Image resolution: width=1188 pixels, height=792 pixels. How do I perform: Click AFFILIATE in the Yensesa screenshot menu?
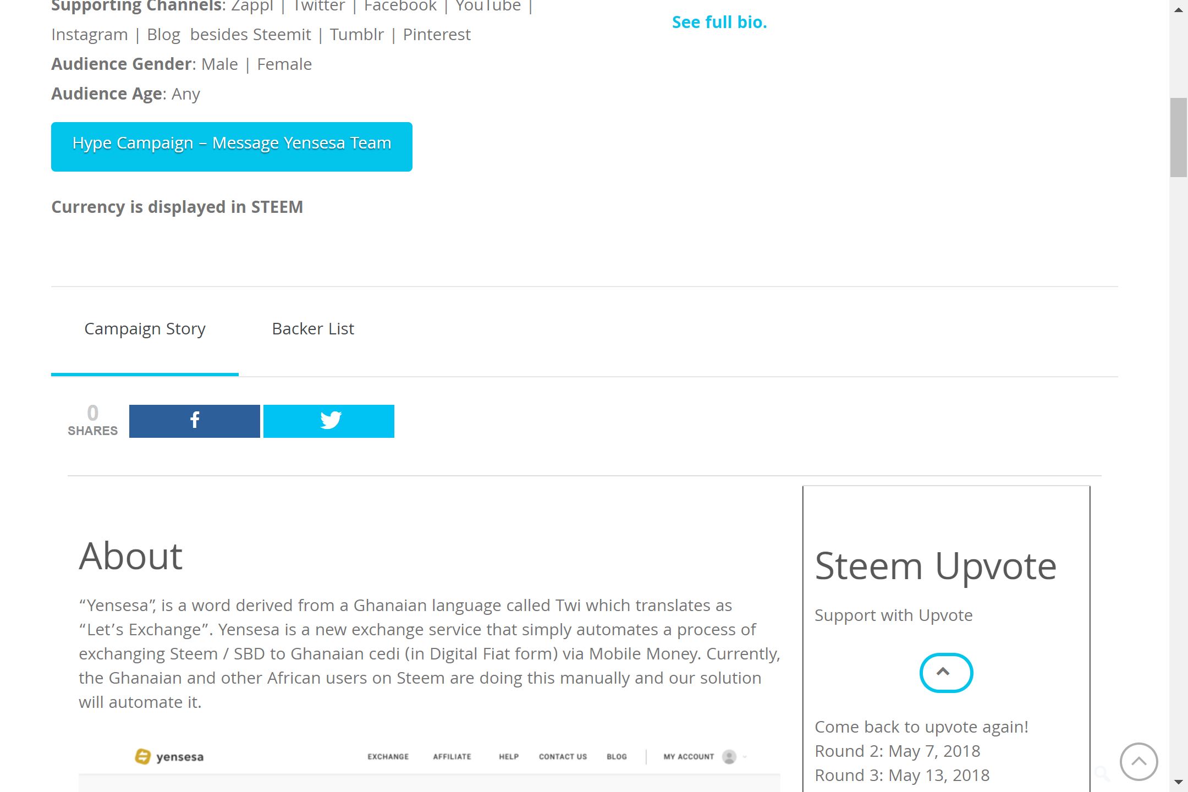coord(452,757)
